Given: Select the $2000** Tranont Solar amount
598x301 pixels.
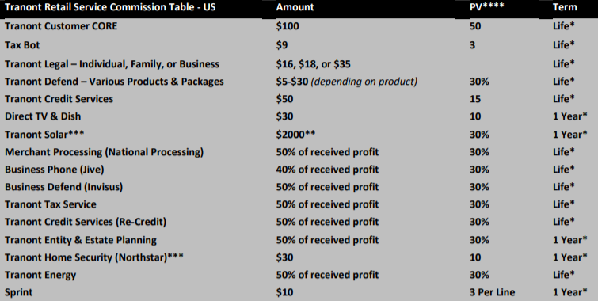Looking at the screenshot, I should point(296,135).
